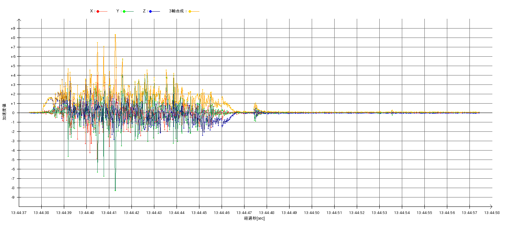Screen dimensions: 507x229
Task: Click the blue Z legend marker
Action: tap(150, 11)
